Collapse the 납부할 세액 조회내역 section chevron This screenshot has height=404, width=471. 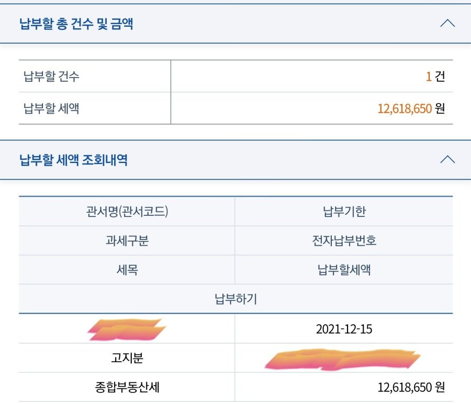point(447,160)
